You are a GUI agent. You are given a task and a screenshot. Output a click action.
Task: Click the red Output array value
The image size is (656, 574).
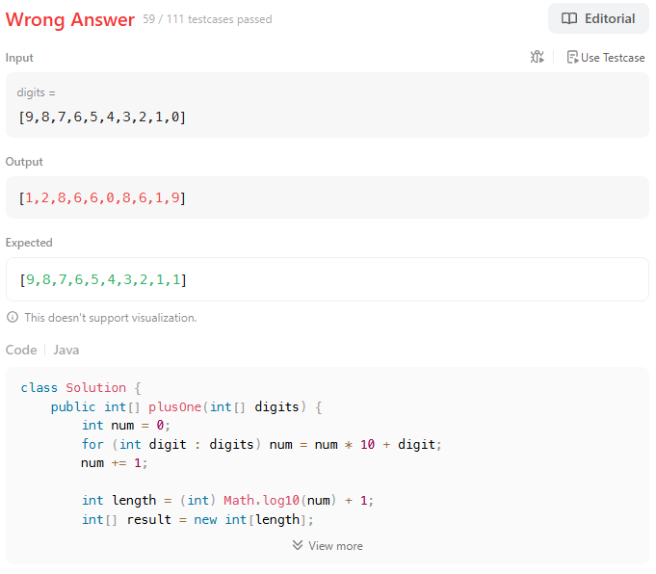(x=102, y=197)
